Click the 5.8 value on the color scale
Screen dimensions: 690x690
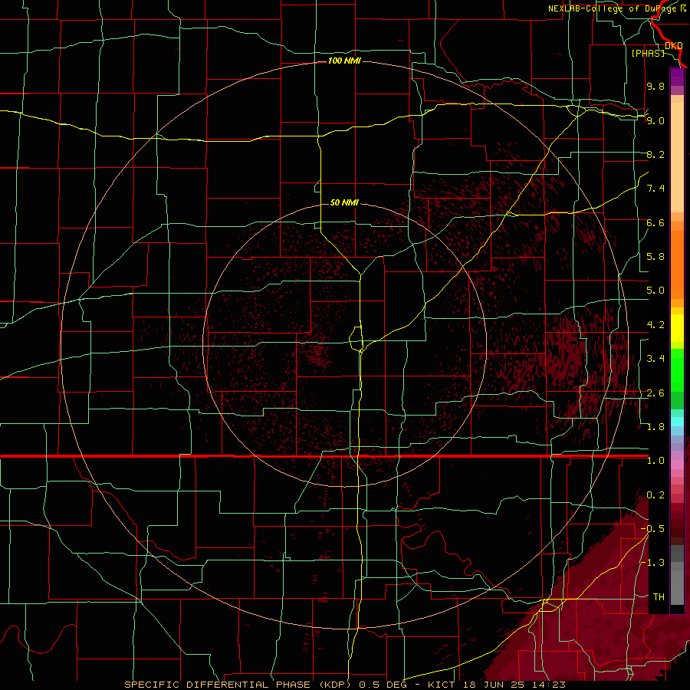655,257
